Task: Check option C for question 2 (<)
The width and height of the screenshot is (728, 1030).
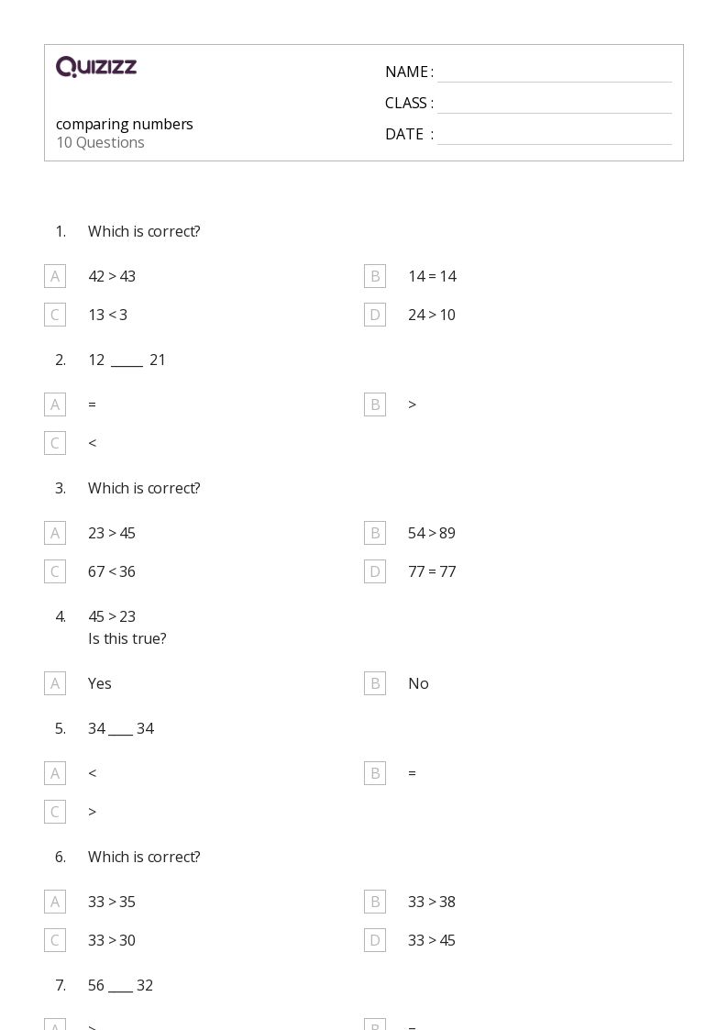Action: coord(55,443)
